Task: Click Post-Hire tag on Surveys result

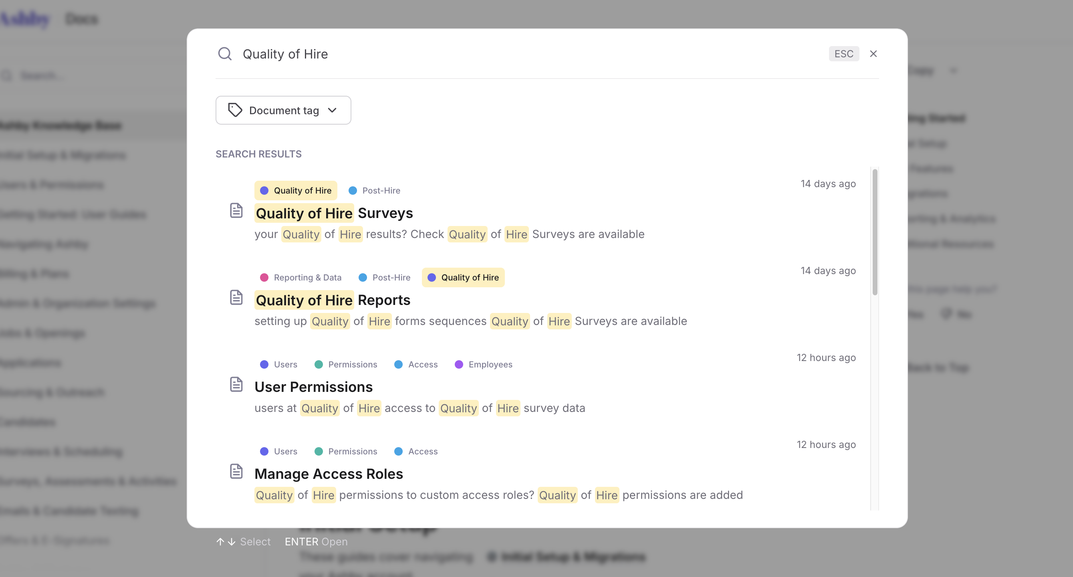Action: click(x=375, y=191)
